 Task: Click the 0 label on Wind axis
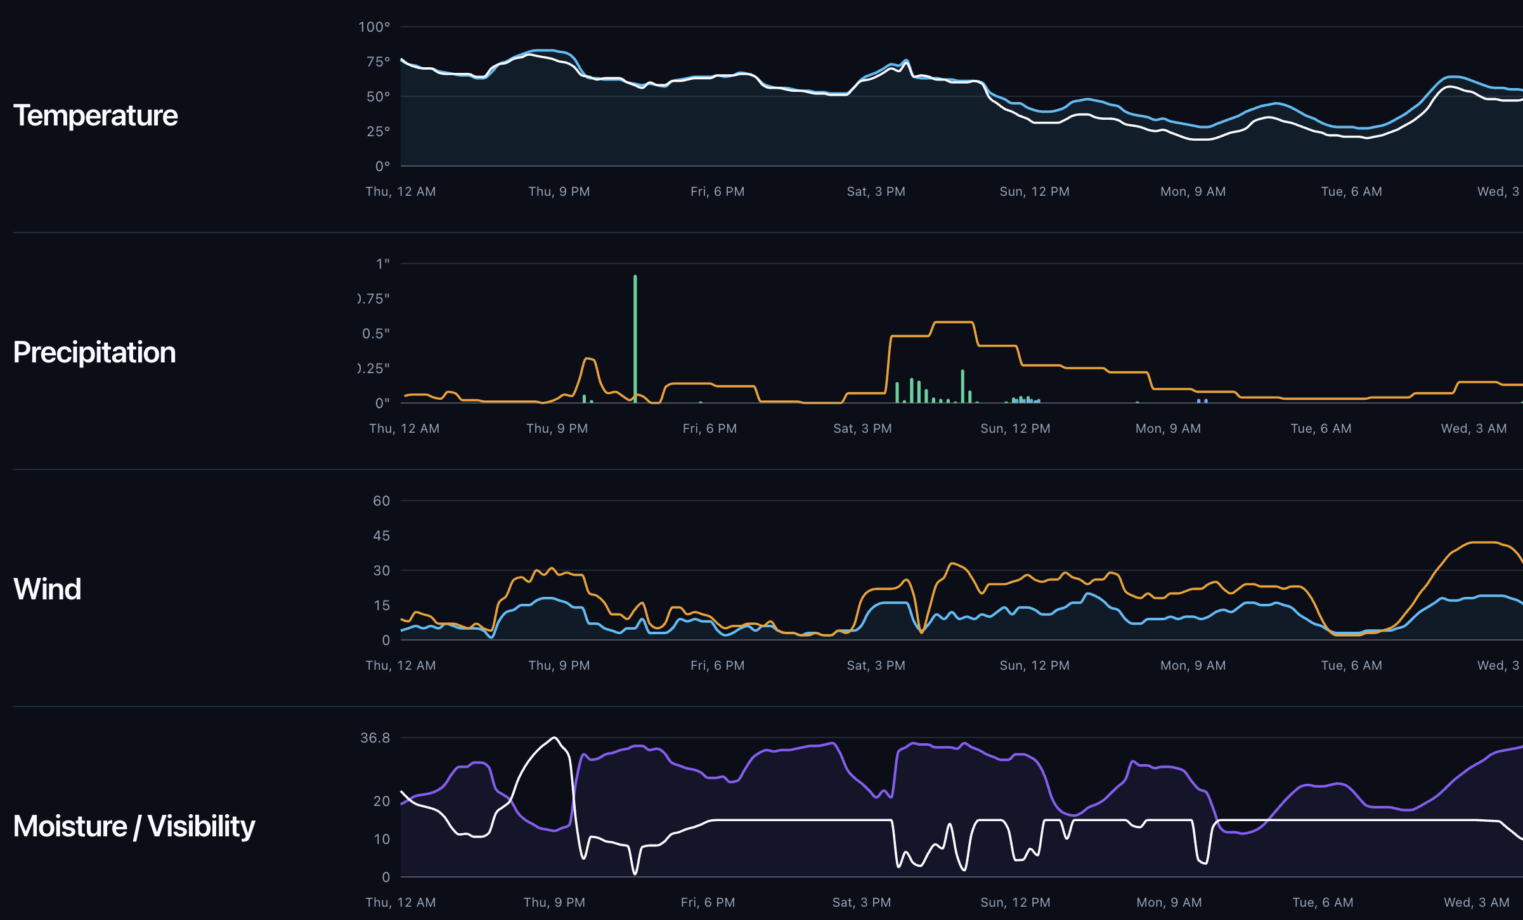tap(386, 640)
